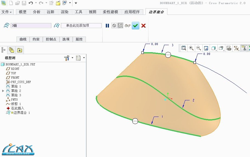The height and width of the screenshot is (157, 250).
Task: Cancel the feature with red X
Action: pyautogui.click(x=144, y=26)
